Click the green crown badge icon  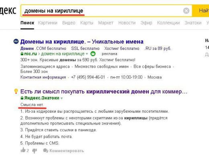[93, 54]
